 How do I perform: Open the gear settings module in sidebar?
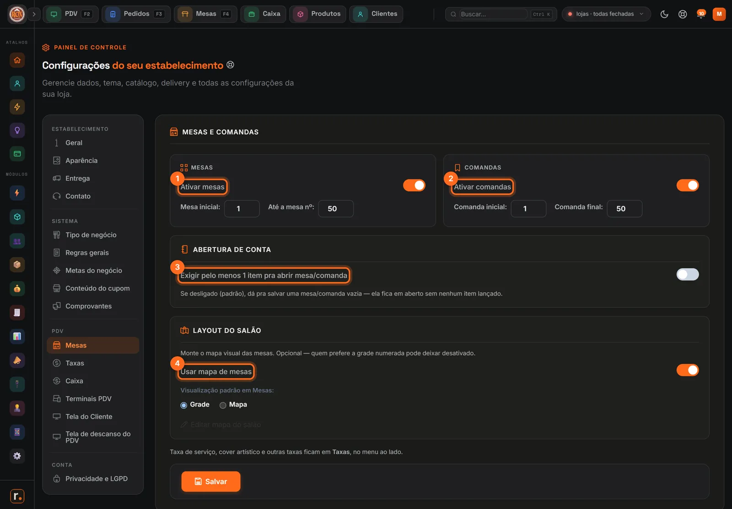tap(17, 456)
